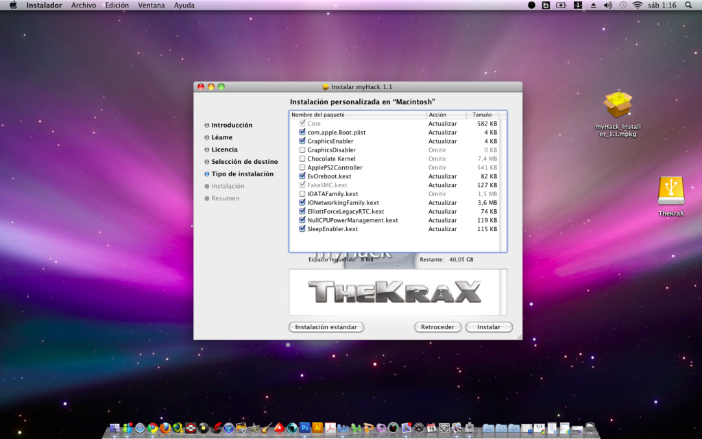Screen dimensions: 702x439
Task: Open the PokerStars icon in the Dock
Action: (x=280, y=428)
